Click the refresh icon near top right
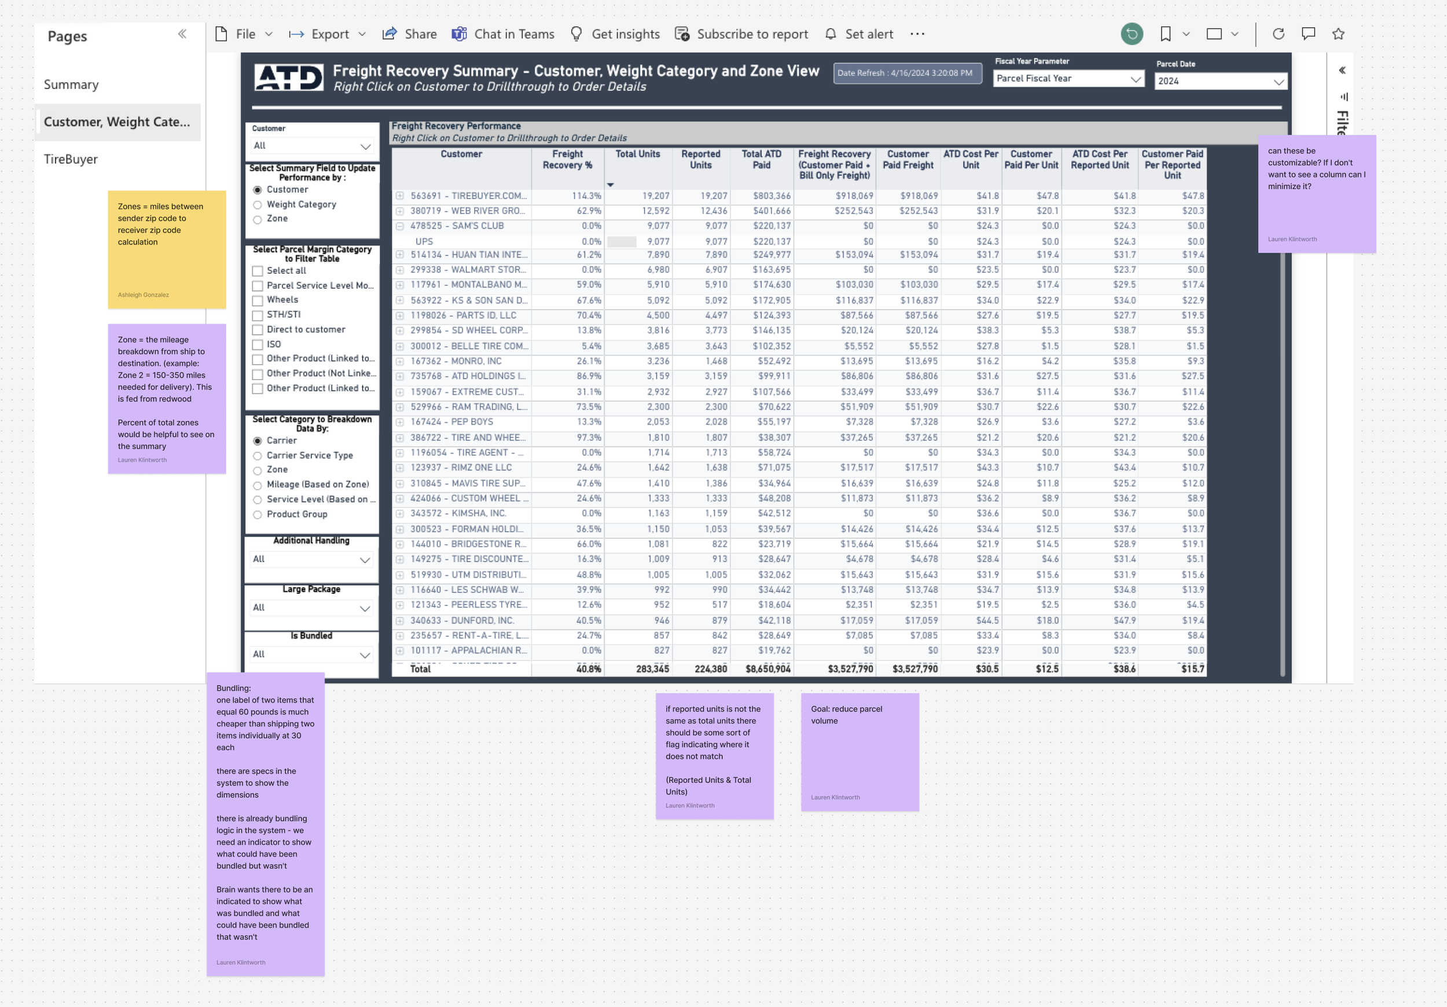Image resolution: width=1447 pixels, height=1007 pixels. [x=1279, y=34]
